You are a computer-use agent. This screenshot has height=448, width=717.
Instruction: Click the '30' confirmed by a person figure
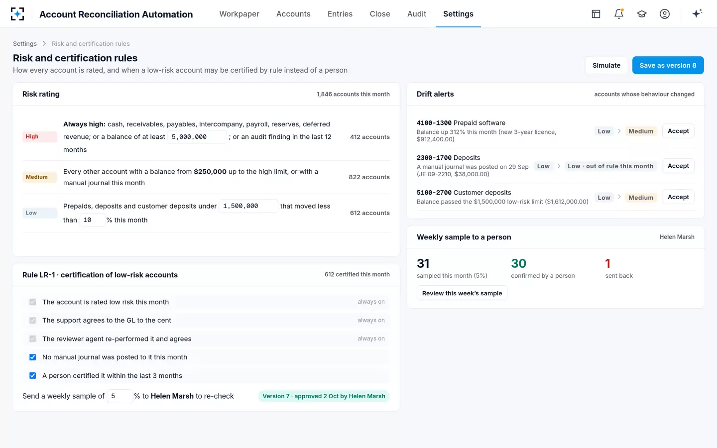[518, 263]
